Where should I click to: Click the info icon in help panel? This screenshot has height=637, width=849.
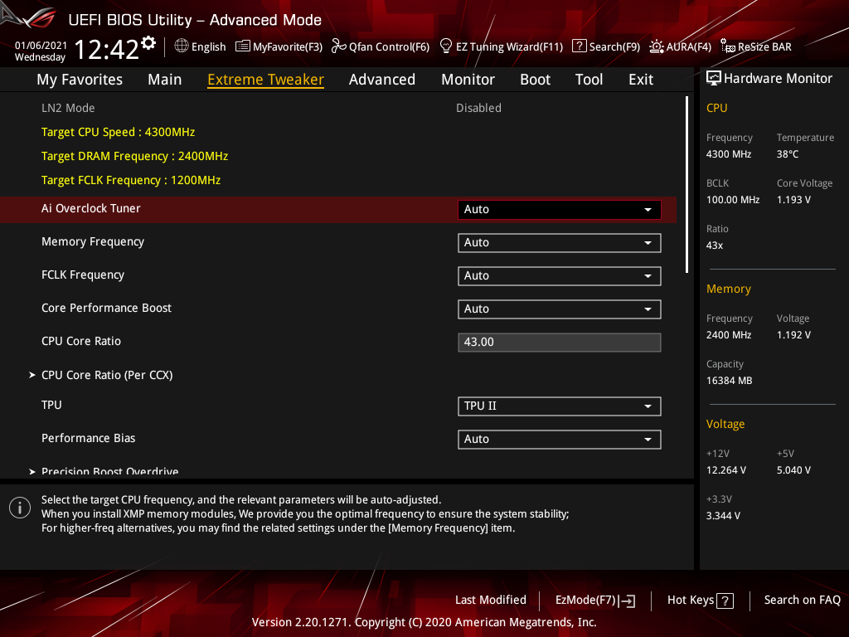tap(20, 508)
